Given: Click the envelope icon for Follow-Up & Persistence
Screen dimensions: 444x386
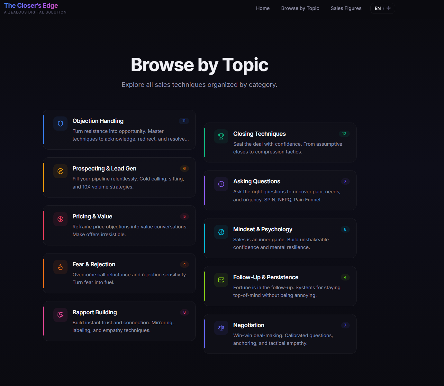Looking at the screenshot, I should [x=221, y=280].
